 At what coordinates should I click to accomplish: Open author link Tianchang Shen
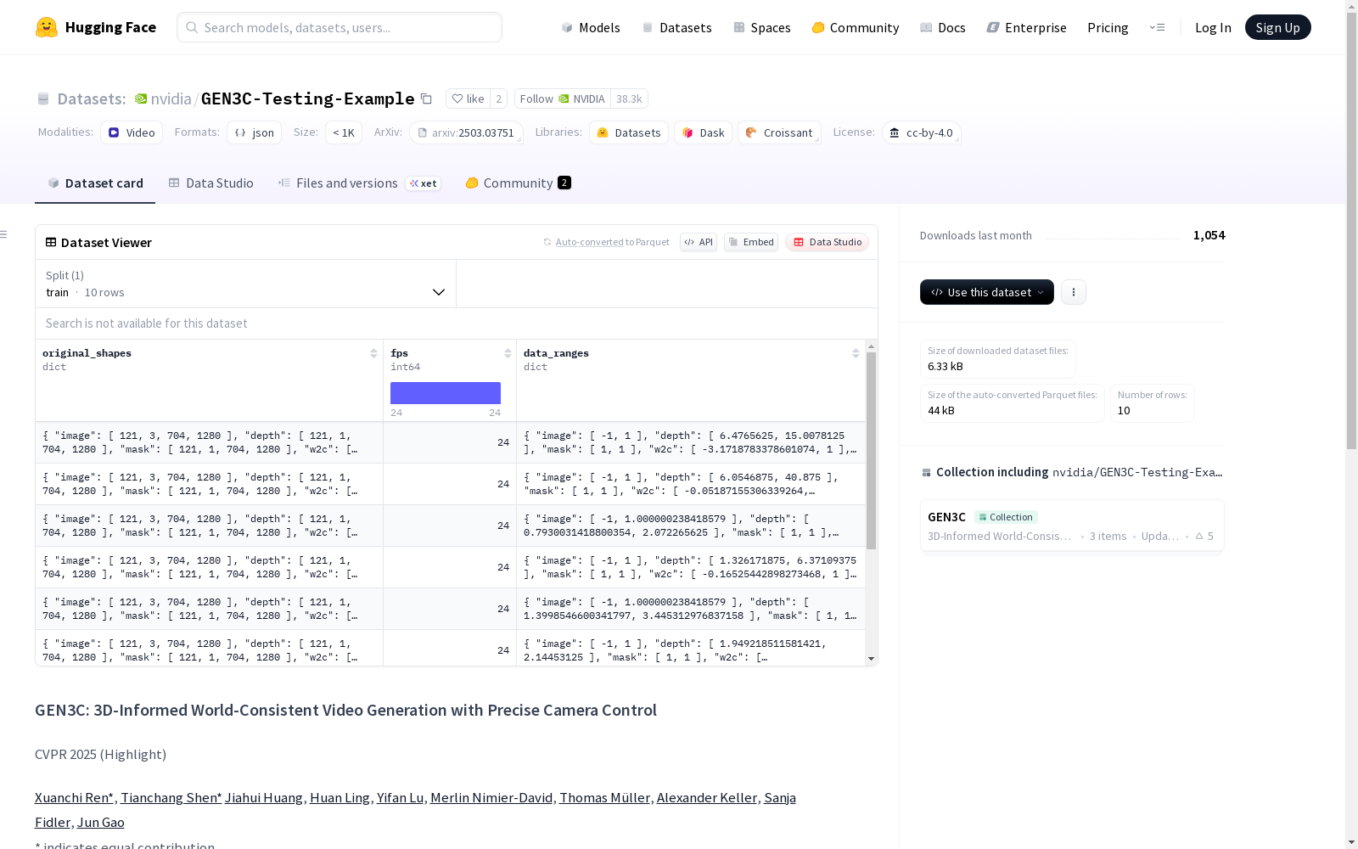[x=171, y=797]
